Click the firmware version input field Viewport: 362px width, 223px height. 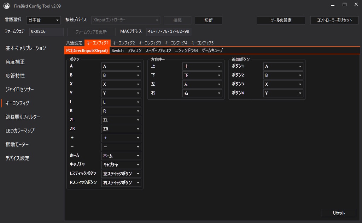point(46,32)
